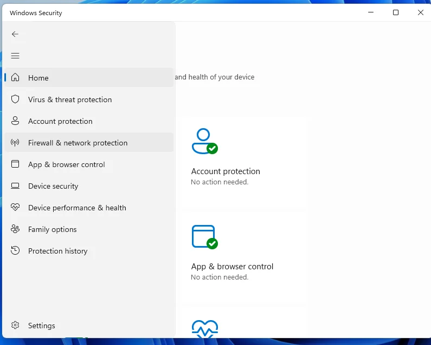Go to Family options section
Viewport: 431px width, 345px height.
tap(52, 229)
